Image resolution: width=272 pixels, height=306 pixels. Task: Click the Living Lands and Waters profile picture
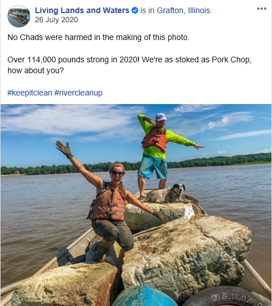coord(19,16)
